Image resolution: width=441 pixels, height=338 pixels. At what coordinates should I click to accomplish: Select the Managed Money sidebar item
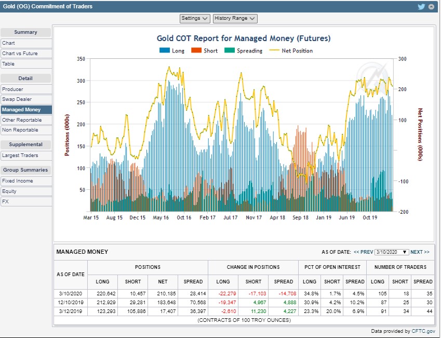coord(26,110)
